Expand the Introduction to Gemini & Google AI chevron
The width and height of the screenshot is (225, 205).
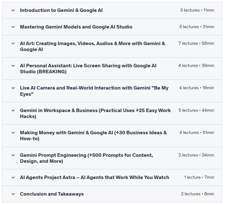coord(13,10)
